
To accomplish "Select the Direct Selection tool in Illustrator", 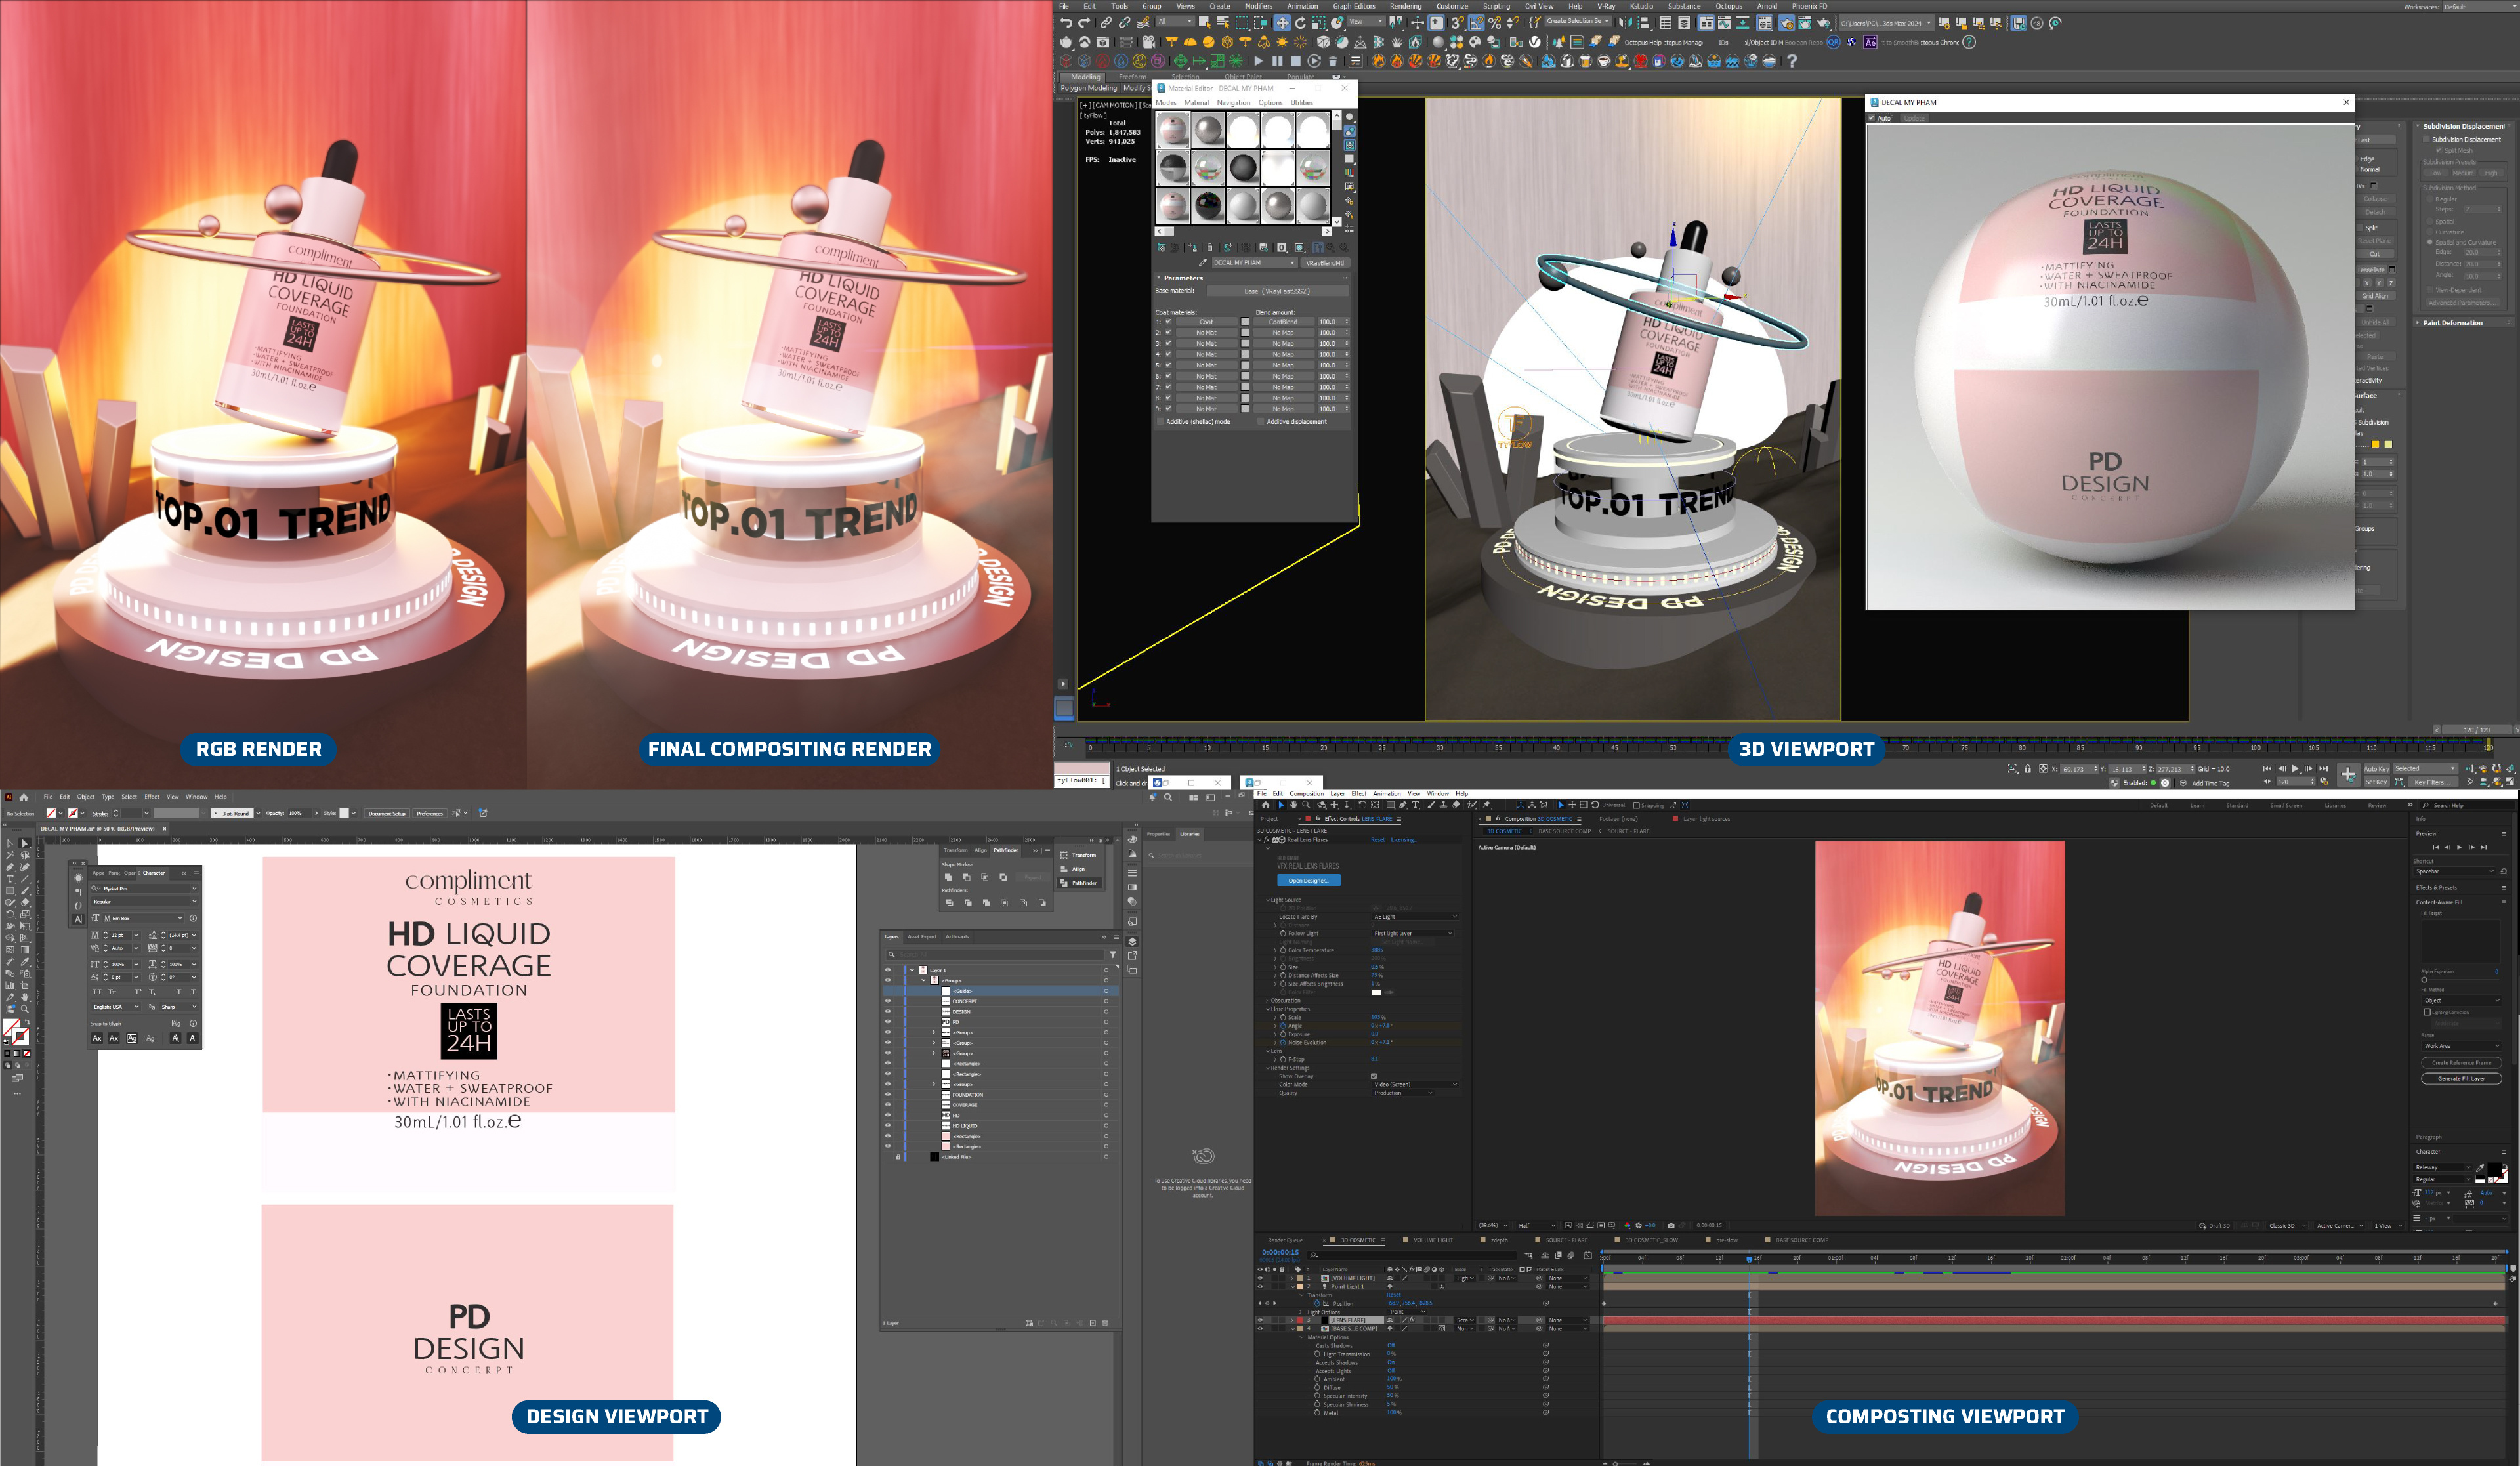I will pyautogui.click(x=25, y=844).
